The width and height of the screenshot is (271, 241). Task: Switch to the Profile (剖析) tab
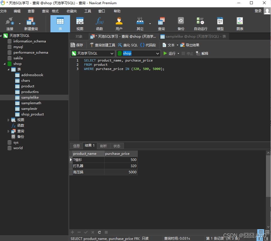[x=103, y=146]
